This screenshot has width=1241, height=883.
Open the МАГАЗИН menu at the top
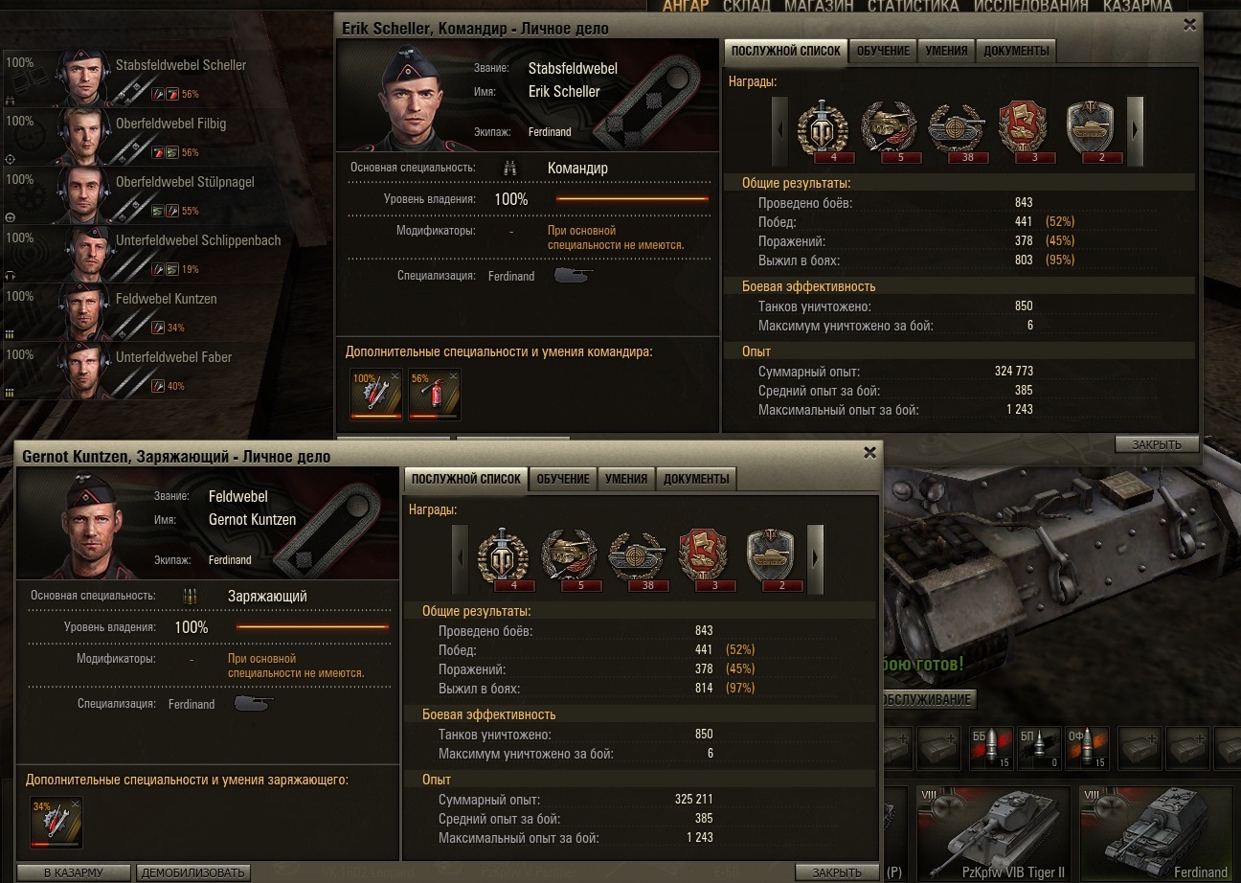819,6
